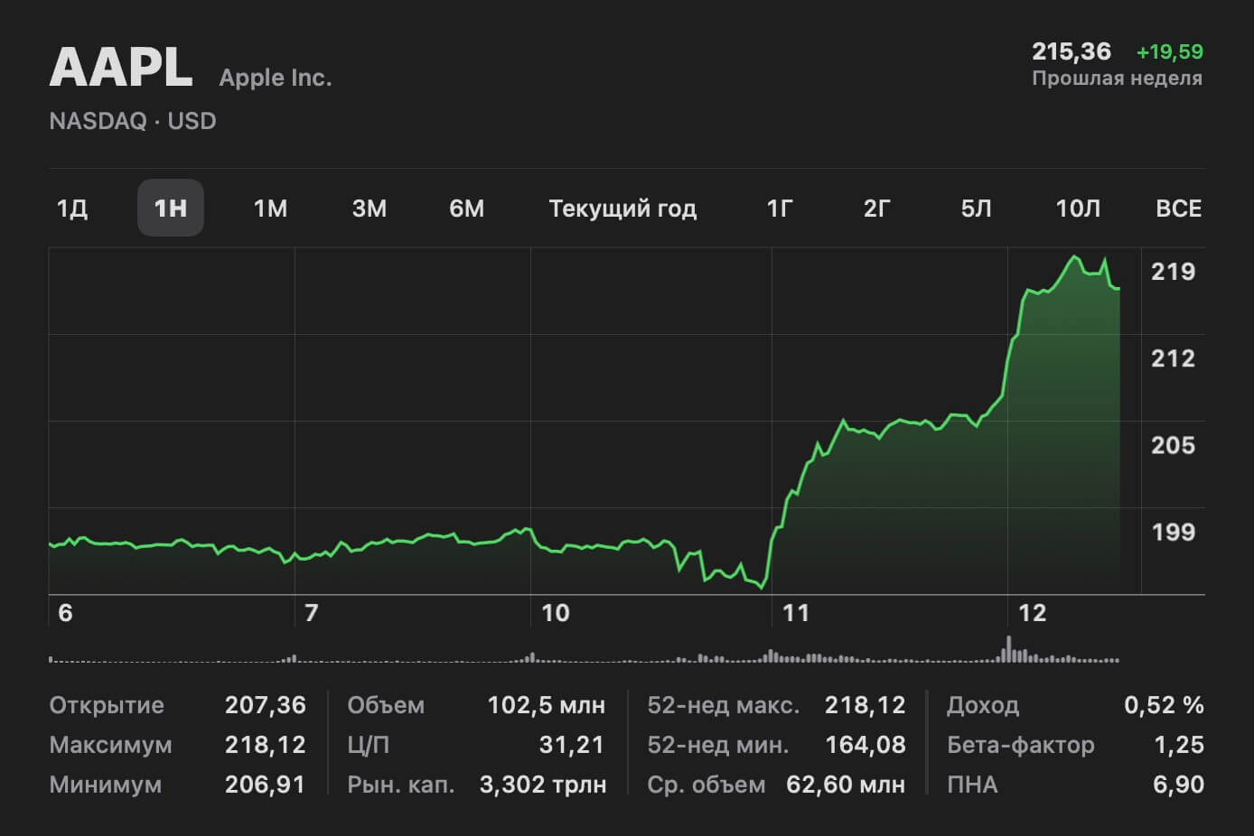Show the 5Л range tab
This screenshot has height=836, width=1254.
pos(977,209)
